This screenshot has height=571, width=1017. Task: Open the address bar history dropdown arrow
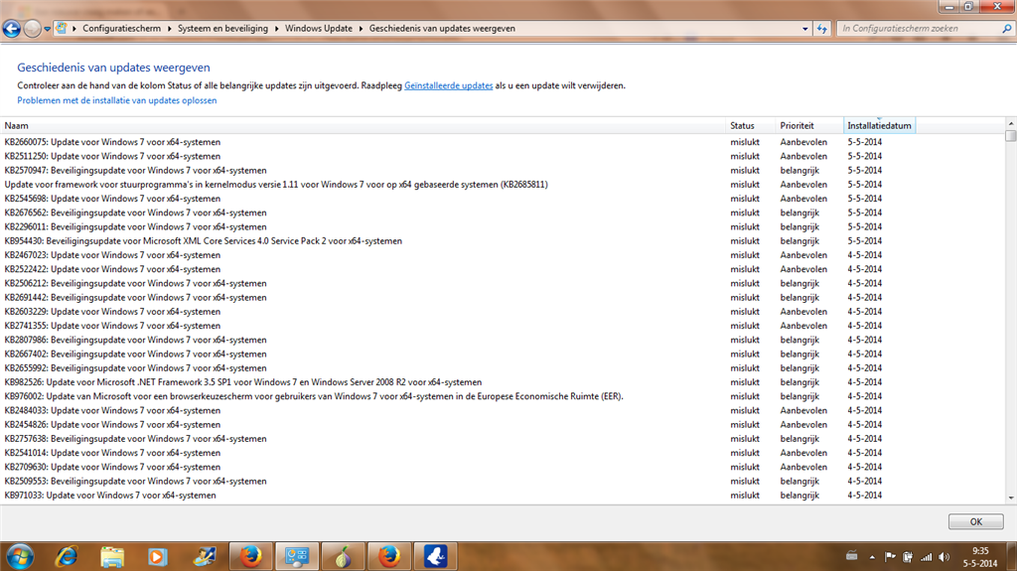[804, 29]
